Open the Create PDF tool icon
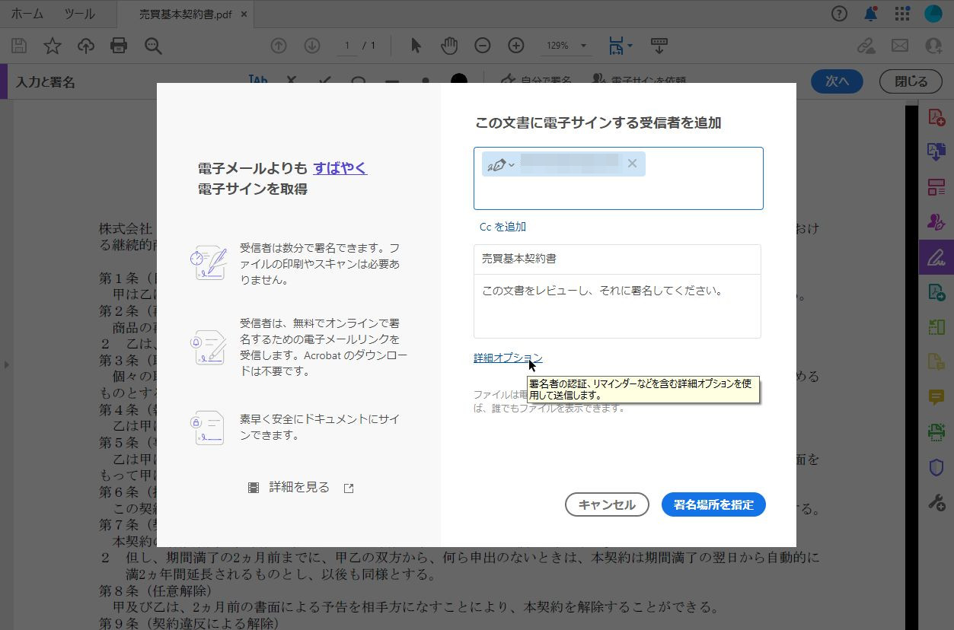 (x=936, y=119)
